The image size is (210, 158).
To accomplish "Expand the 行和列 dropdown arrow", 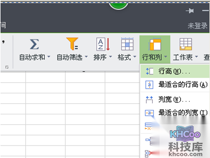I will point(165,56).
